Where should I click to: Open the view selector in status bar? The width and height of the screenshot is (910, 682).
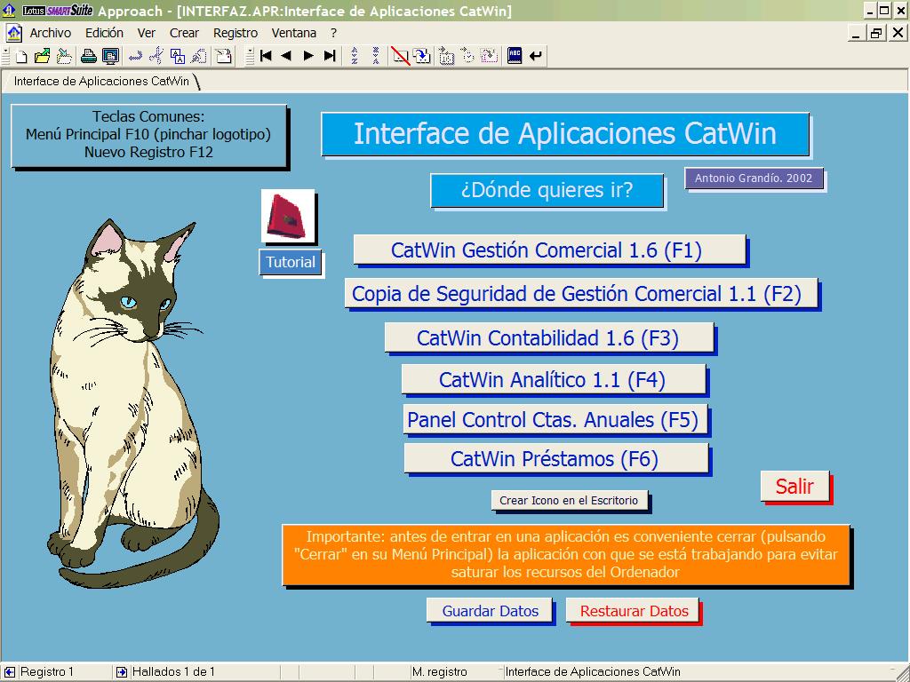point(593,672)
